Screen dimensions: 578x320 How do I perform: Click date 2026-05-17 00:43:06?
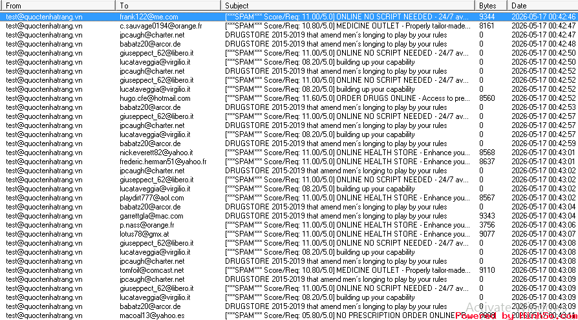[543, 225]
